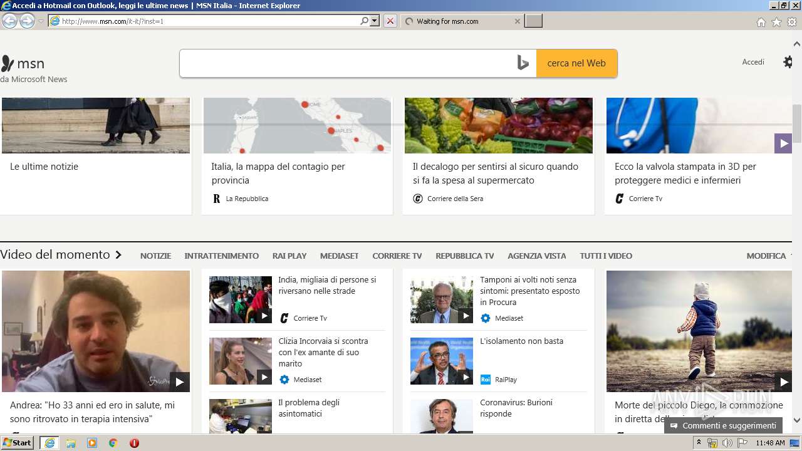Select the RAI PLAY video tab

click(289, 256)
